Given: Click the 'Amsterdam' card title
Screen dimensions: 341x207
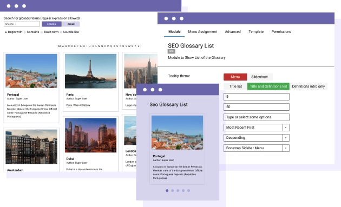Looking at the screenshot, I should [15, 170].
